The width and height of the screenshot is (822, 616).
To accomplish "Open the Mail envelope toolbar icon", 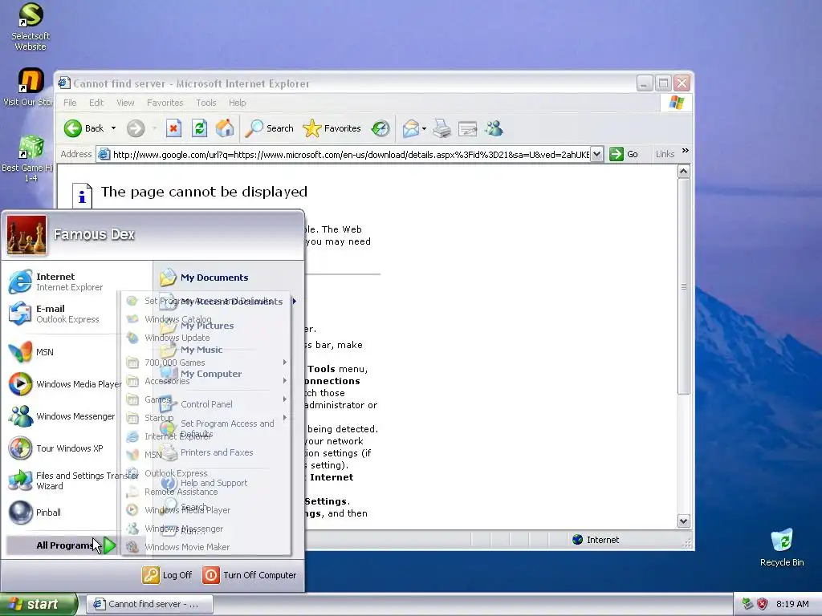I will coord(411,128).
